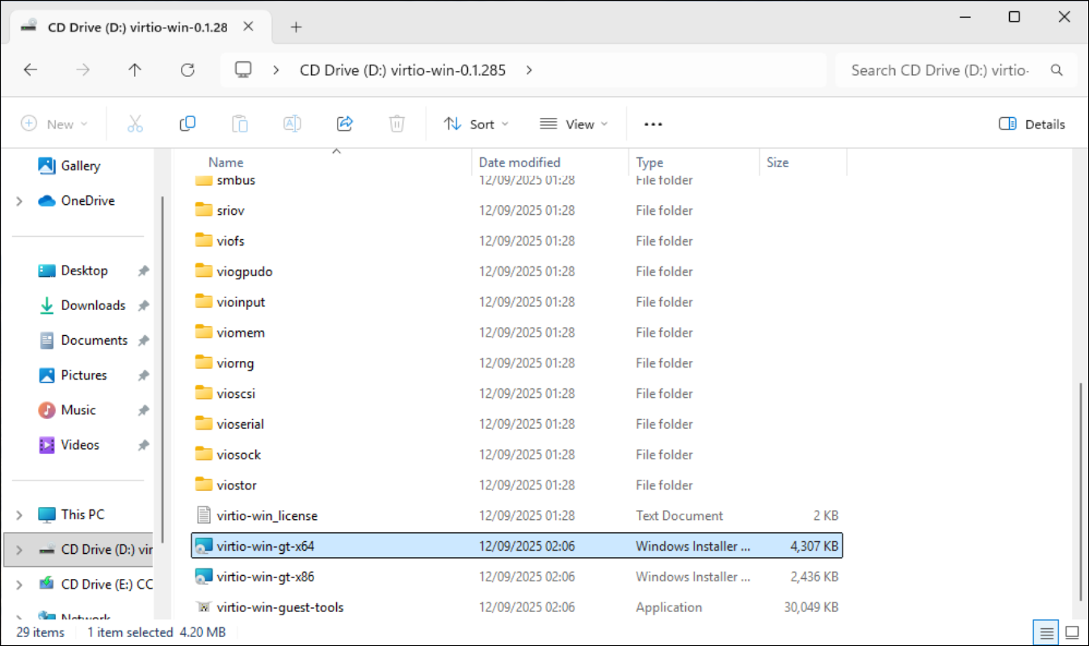This screenshot has width=1089, height=646.
Task: Select the viostor folder icon
Action: pyautogui.click(x=204, y=484)
